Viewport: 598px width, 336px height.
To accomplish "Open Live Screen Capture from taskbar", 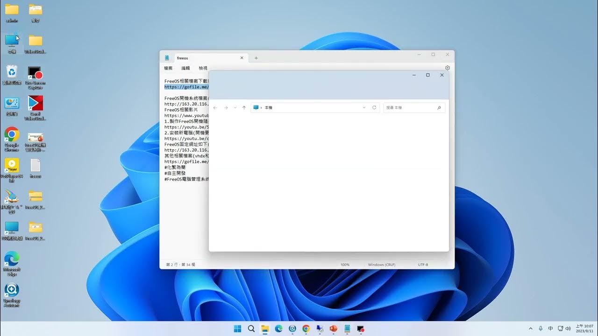I will click(x=361, y=329).
